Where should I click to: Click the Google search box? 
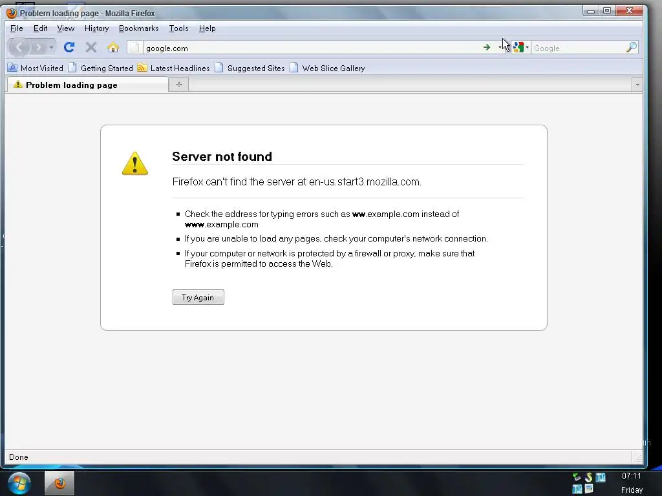[577, 48]
